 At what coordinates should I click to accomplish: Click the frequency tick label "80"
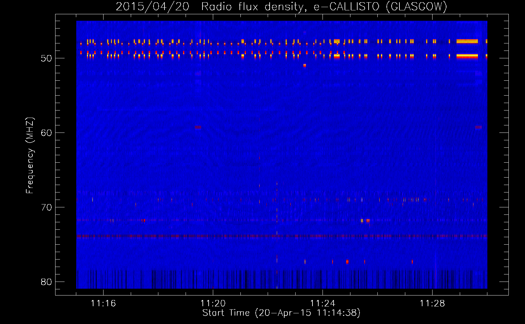coord(46,282)
